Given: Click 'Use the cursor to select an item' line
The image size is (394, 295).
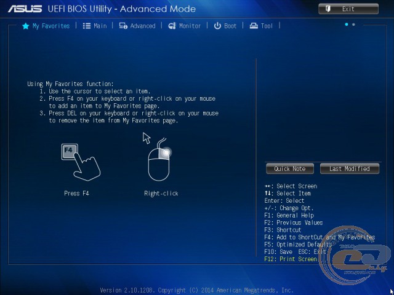Looking at the screenshot, I should 95,91.
